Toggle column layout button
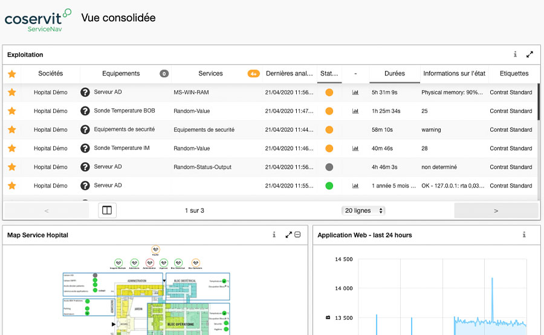This screenshot has height=335, width=544. pyautogui.click(x=107, y=210)
